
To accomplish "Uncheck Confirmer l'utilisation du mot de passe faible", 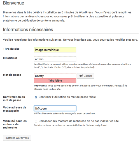I will pyautogui.click(x=36, y=97).
